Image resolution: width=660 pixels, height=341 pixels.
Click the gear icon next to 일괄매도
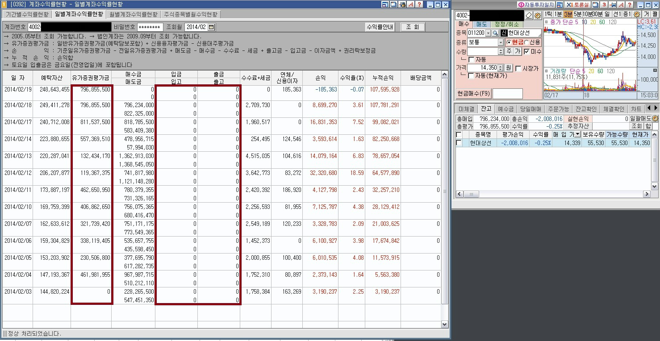655,119
